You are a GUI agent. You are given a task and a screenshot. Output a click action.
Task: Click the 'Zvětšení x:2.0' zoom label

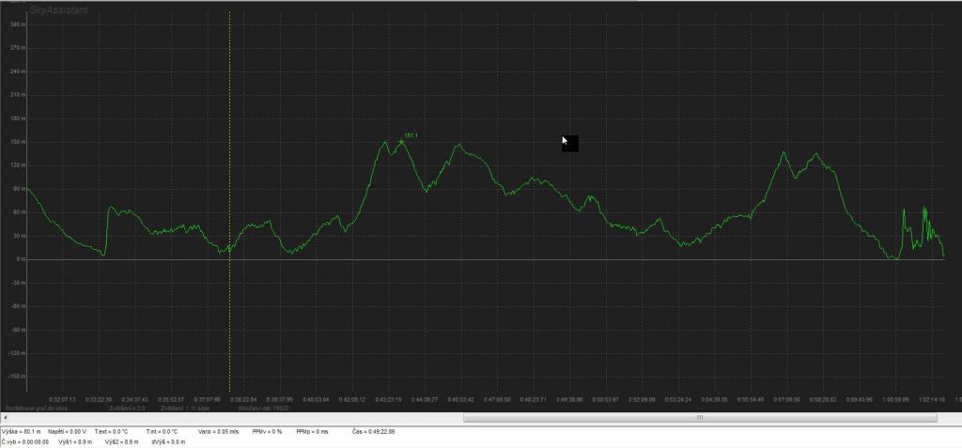pos(128,409)
